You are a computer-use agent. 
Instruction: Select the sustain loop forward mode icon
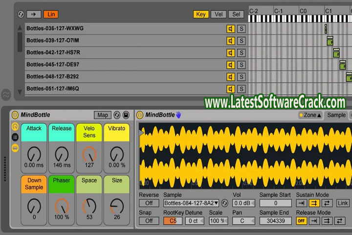314,203
